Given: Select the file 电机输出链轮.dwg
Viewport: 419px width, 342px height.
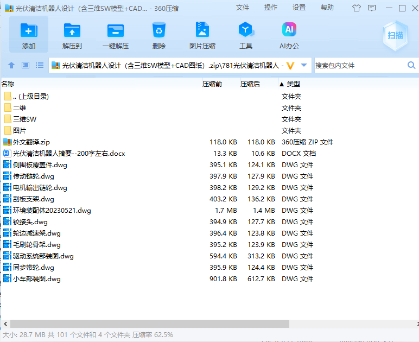Looking at the screenshot, I should [40, 188].
